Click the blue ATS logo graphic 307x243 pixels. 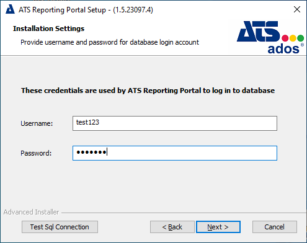point(259,32)
